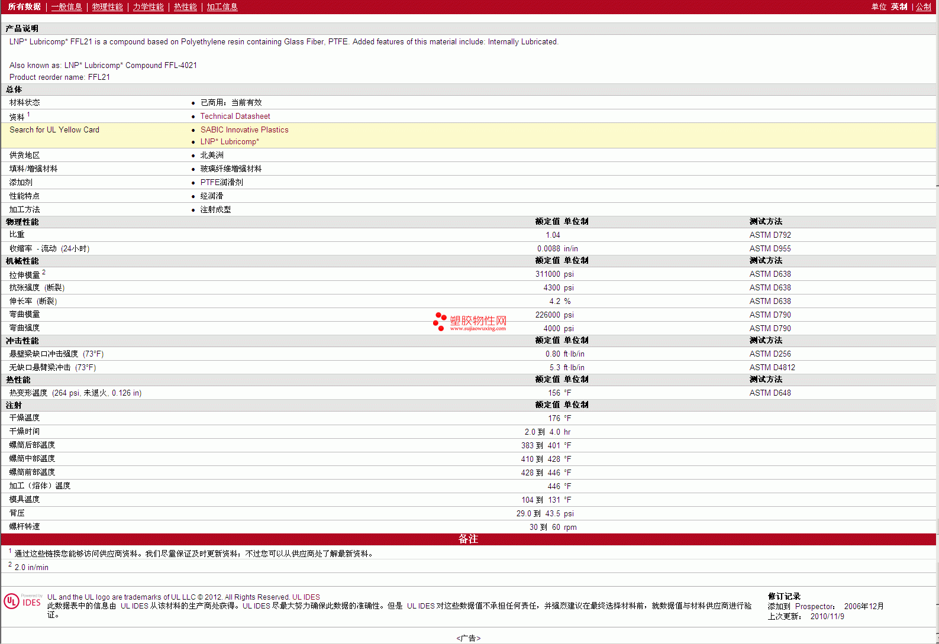Open the 所有数据 tab
This screenshot has height=644, width=939.
click(24, 7)
